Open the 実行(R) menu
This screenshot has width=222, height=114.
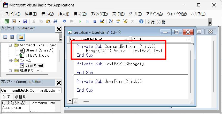coord(118,14)
